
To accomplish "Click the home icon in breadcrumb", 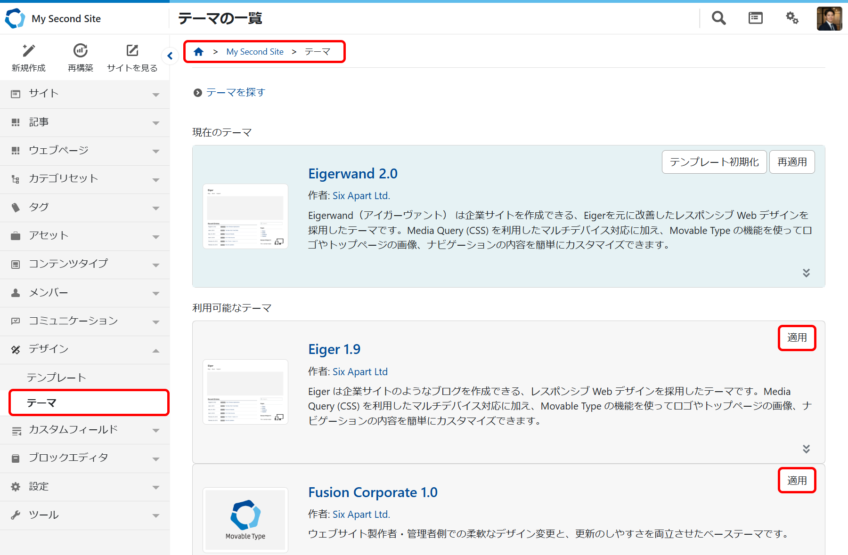I will pyautogui.click(x=198, y=52).
